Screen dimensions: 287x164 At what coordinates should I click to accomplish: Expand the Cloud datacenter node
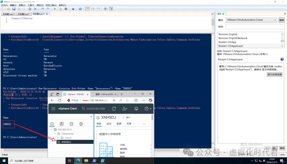58,138
